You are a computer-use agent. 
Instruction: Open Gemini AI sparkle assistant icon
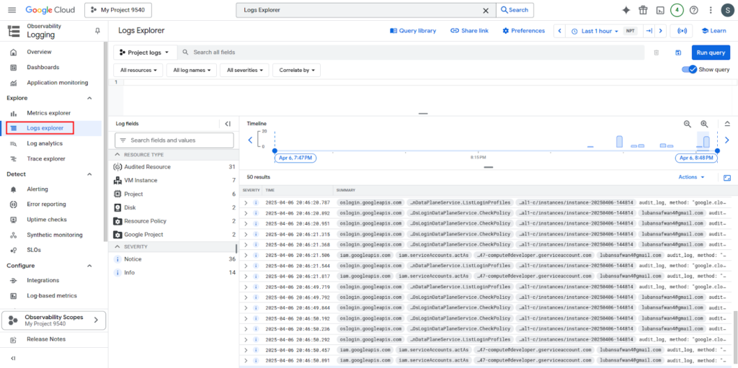click(x=626, y=10)
